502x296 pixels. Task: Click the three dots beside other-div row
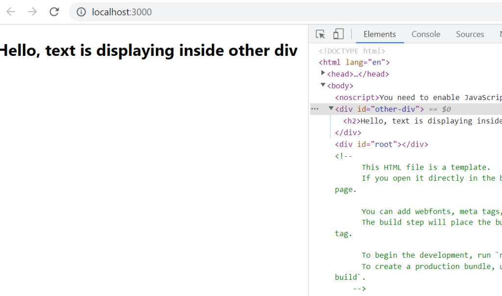[315, 109]
